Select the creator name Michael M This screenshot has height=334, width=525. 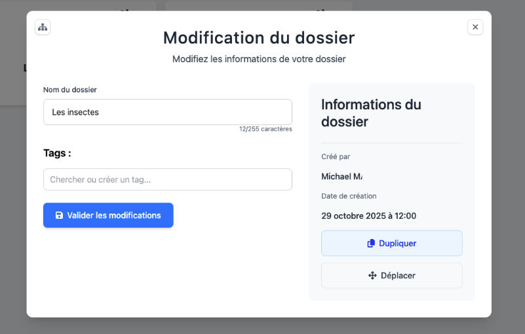pos(341,176)
